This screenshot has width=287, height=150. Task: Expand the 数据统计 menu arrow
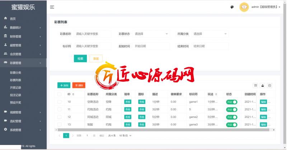(40, 28)
